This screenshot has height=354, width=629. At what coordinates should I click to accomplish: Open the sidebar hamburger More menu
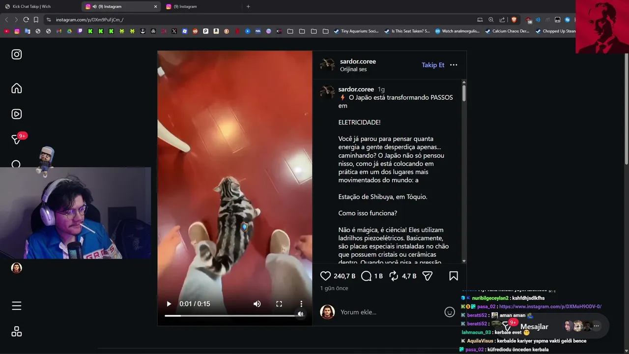(x=17, y=306)
